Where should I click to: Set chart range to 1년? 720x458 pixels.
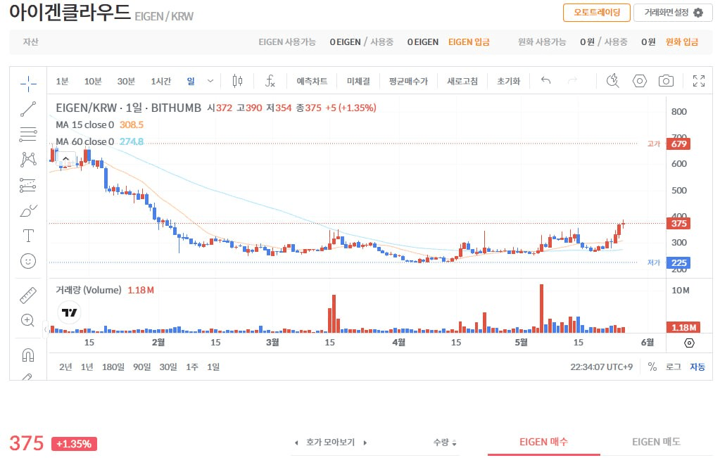tap(87, 367)
